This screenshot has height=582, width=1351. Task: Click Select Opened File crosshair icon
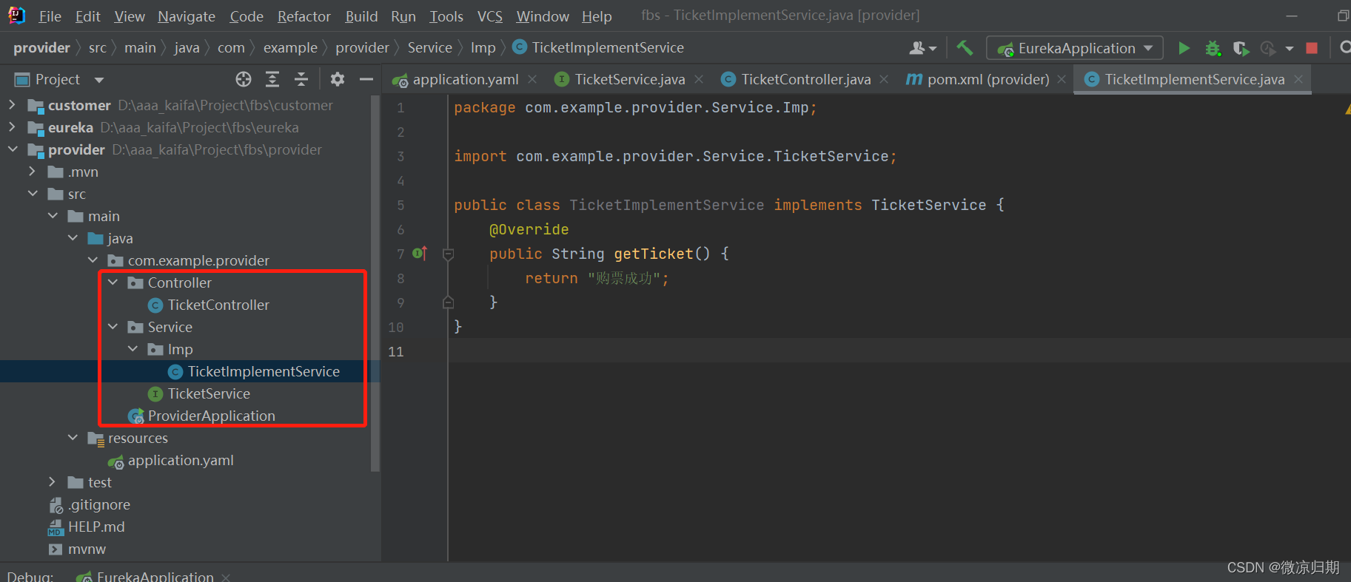click(244, 79)
